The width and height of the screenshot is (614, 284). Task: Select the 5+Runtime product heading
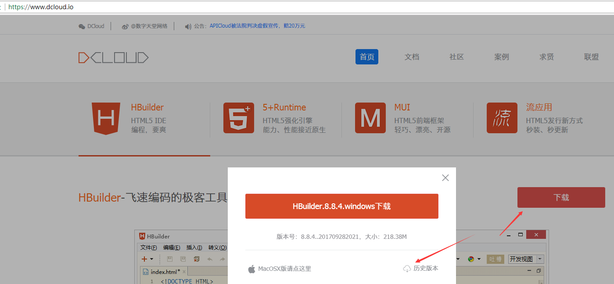pos(284,107)
